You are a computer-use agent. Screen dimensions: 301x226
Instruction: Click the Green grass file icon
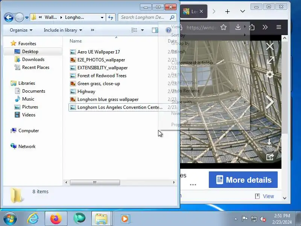click(73, 84)
